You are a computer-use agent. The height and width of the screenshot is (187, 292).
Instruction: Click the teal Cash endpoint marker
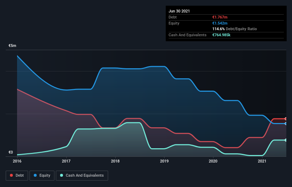tap(286, 140)
